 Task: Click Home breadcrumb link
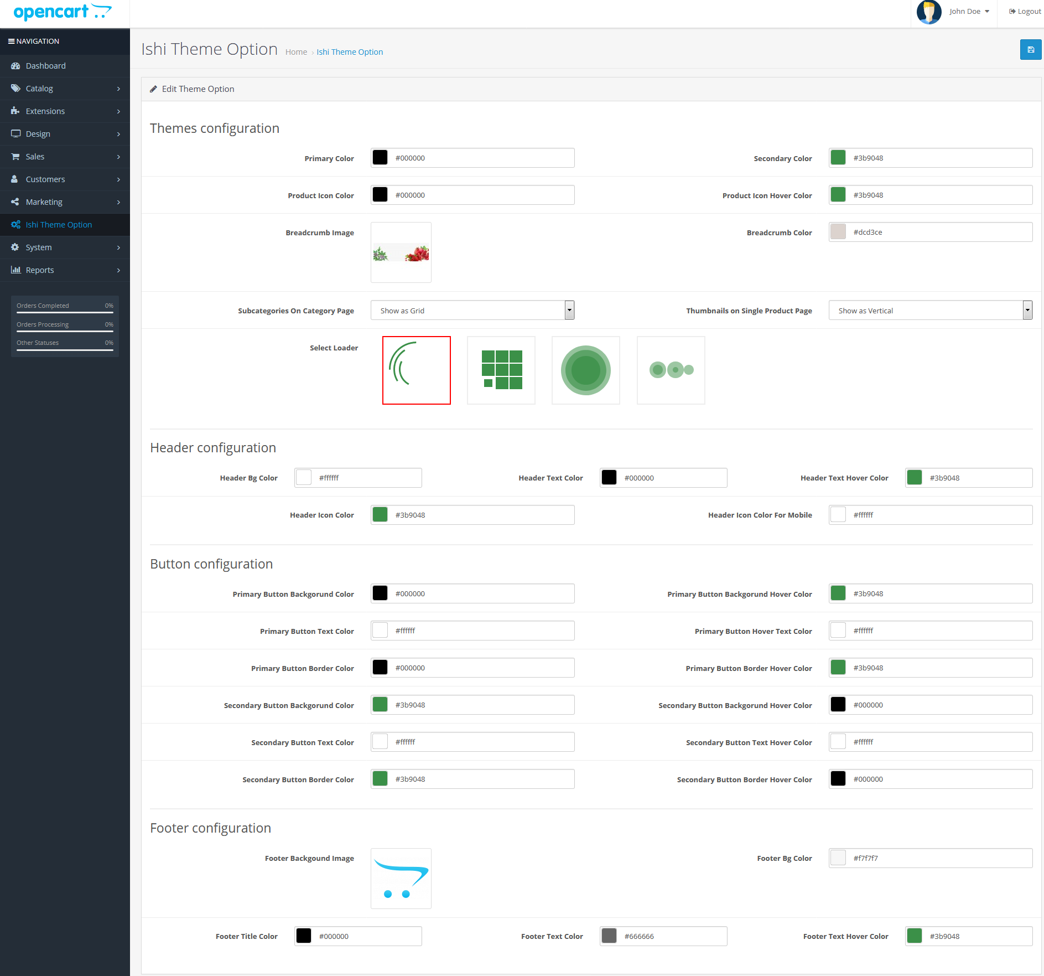tap(296, 52)
